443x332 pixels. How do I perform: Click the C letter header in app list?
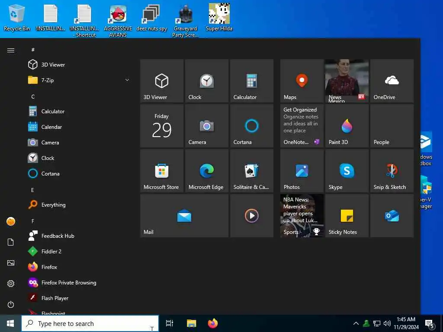[x=33, y=96]
